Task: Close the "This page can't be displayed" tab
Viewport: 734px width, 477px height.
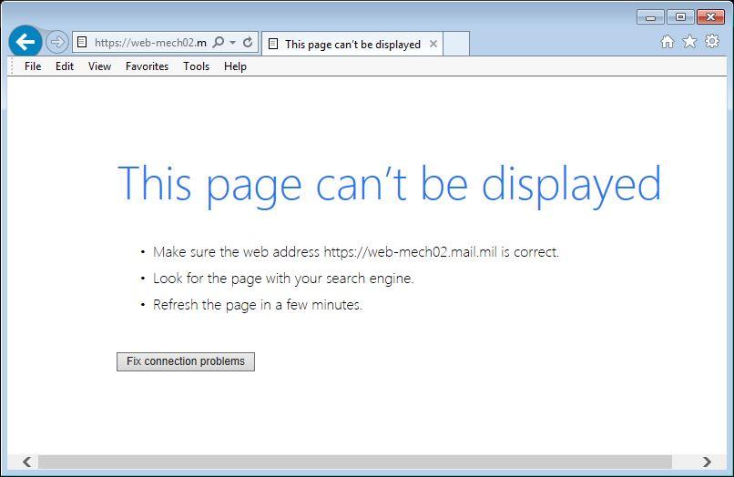Action: pos(433,44)
